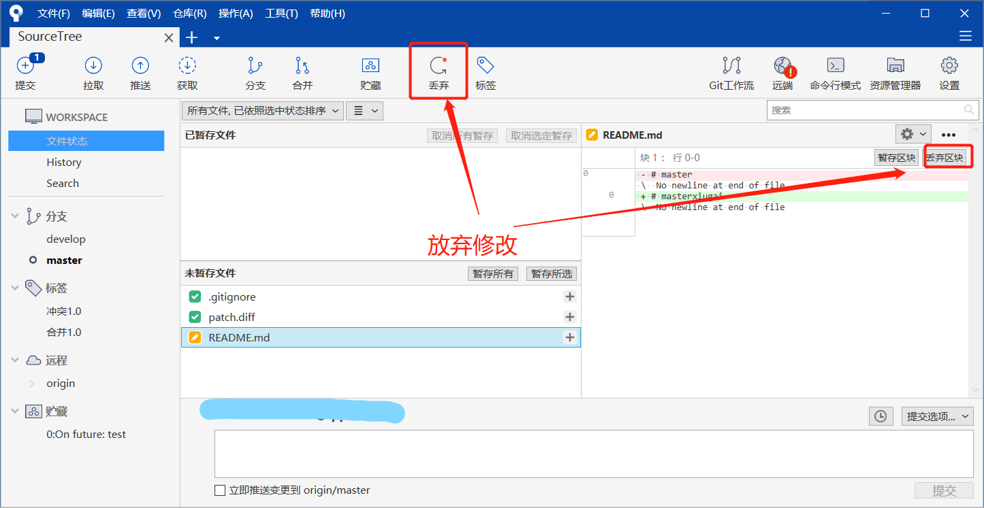
Task: Add a new tab with plus button
Action: pyautogui.click(x=192, y=37)
